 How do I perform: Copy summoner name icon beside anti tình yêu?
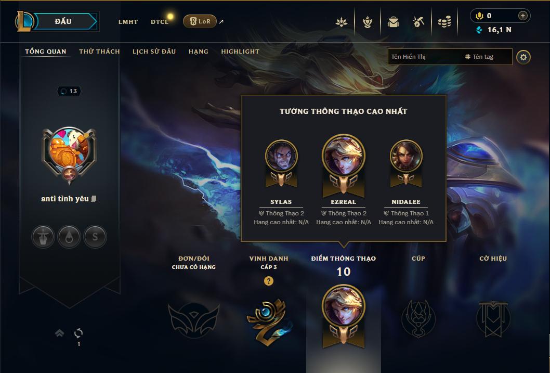pyautogui.click(x=94, y=199)
